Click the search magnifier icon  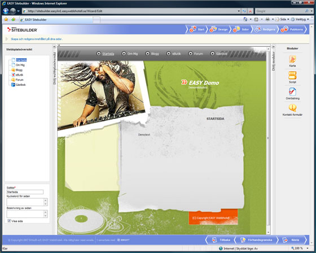[x=307, y=11]
